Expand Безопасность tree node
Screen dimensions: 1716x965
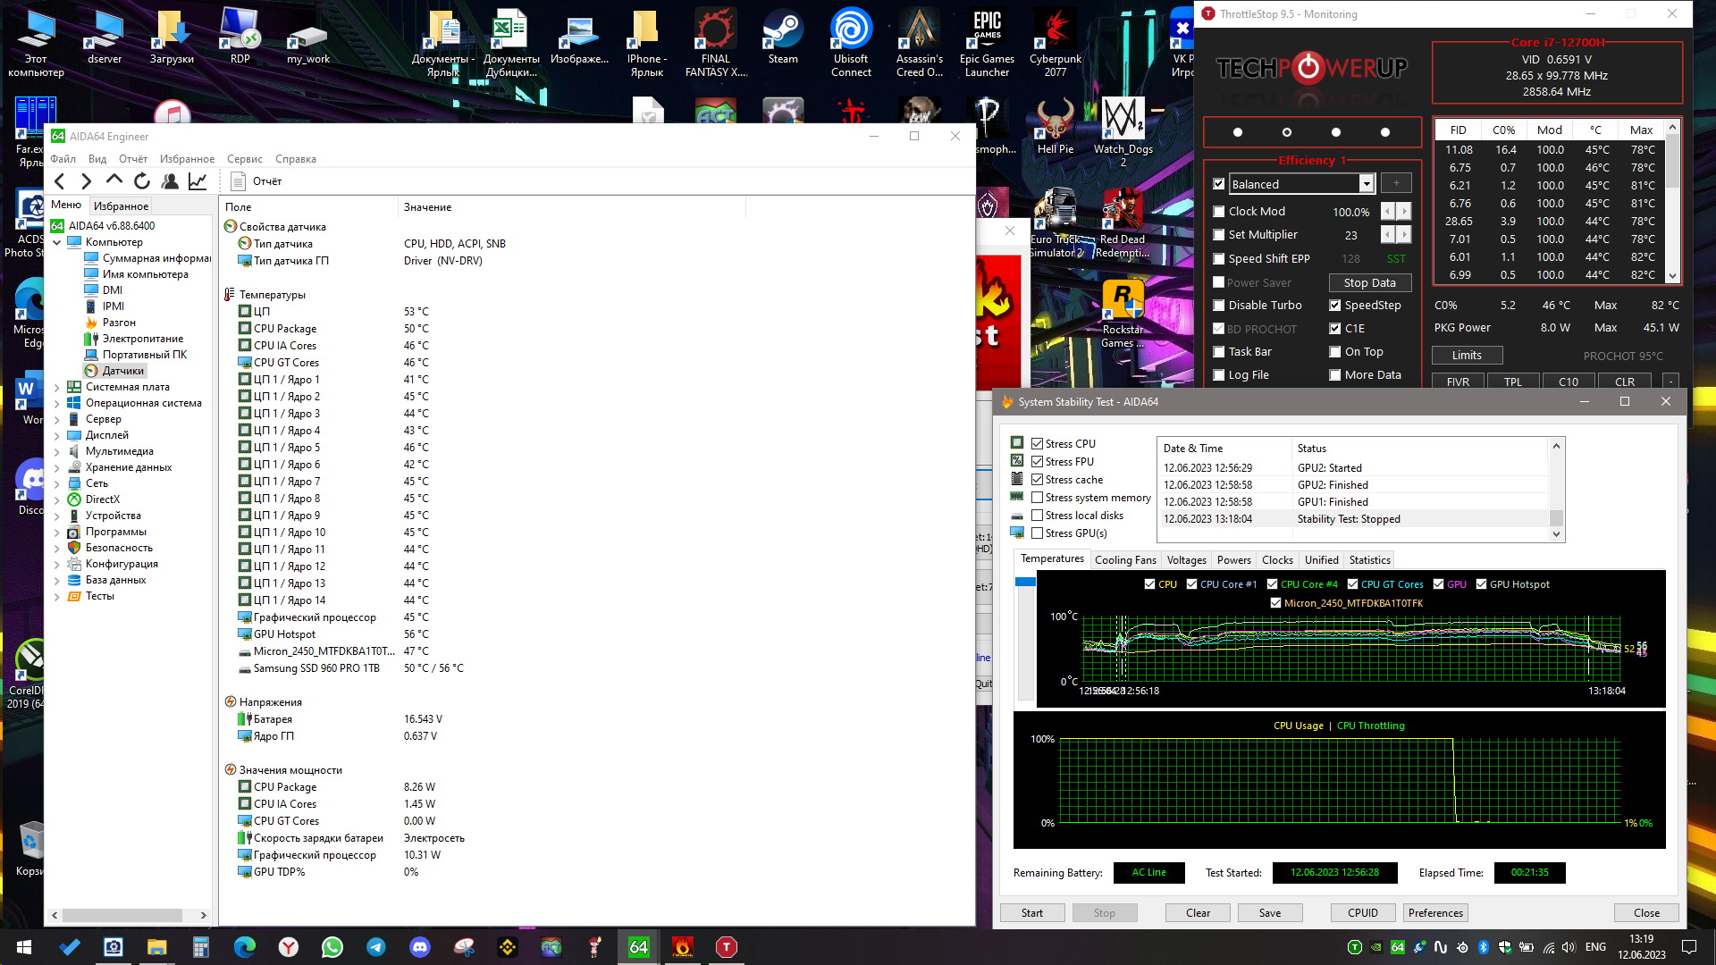[x=57, y=548]
